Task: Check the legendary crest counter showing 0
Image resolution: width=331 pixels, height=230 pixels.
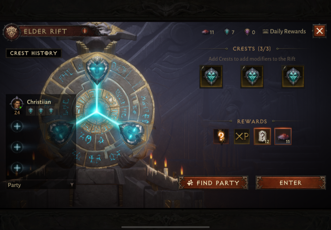Action: tap(250, 32)
